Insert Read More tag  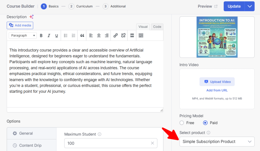[x=132, y=36]
